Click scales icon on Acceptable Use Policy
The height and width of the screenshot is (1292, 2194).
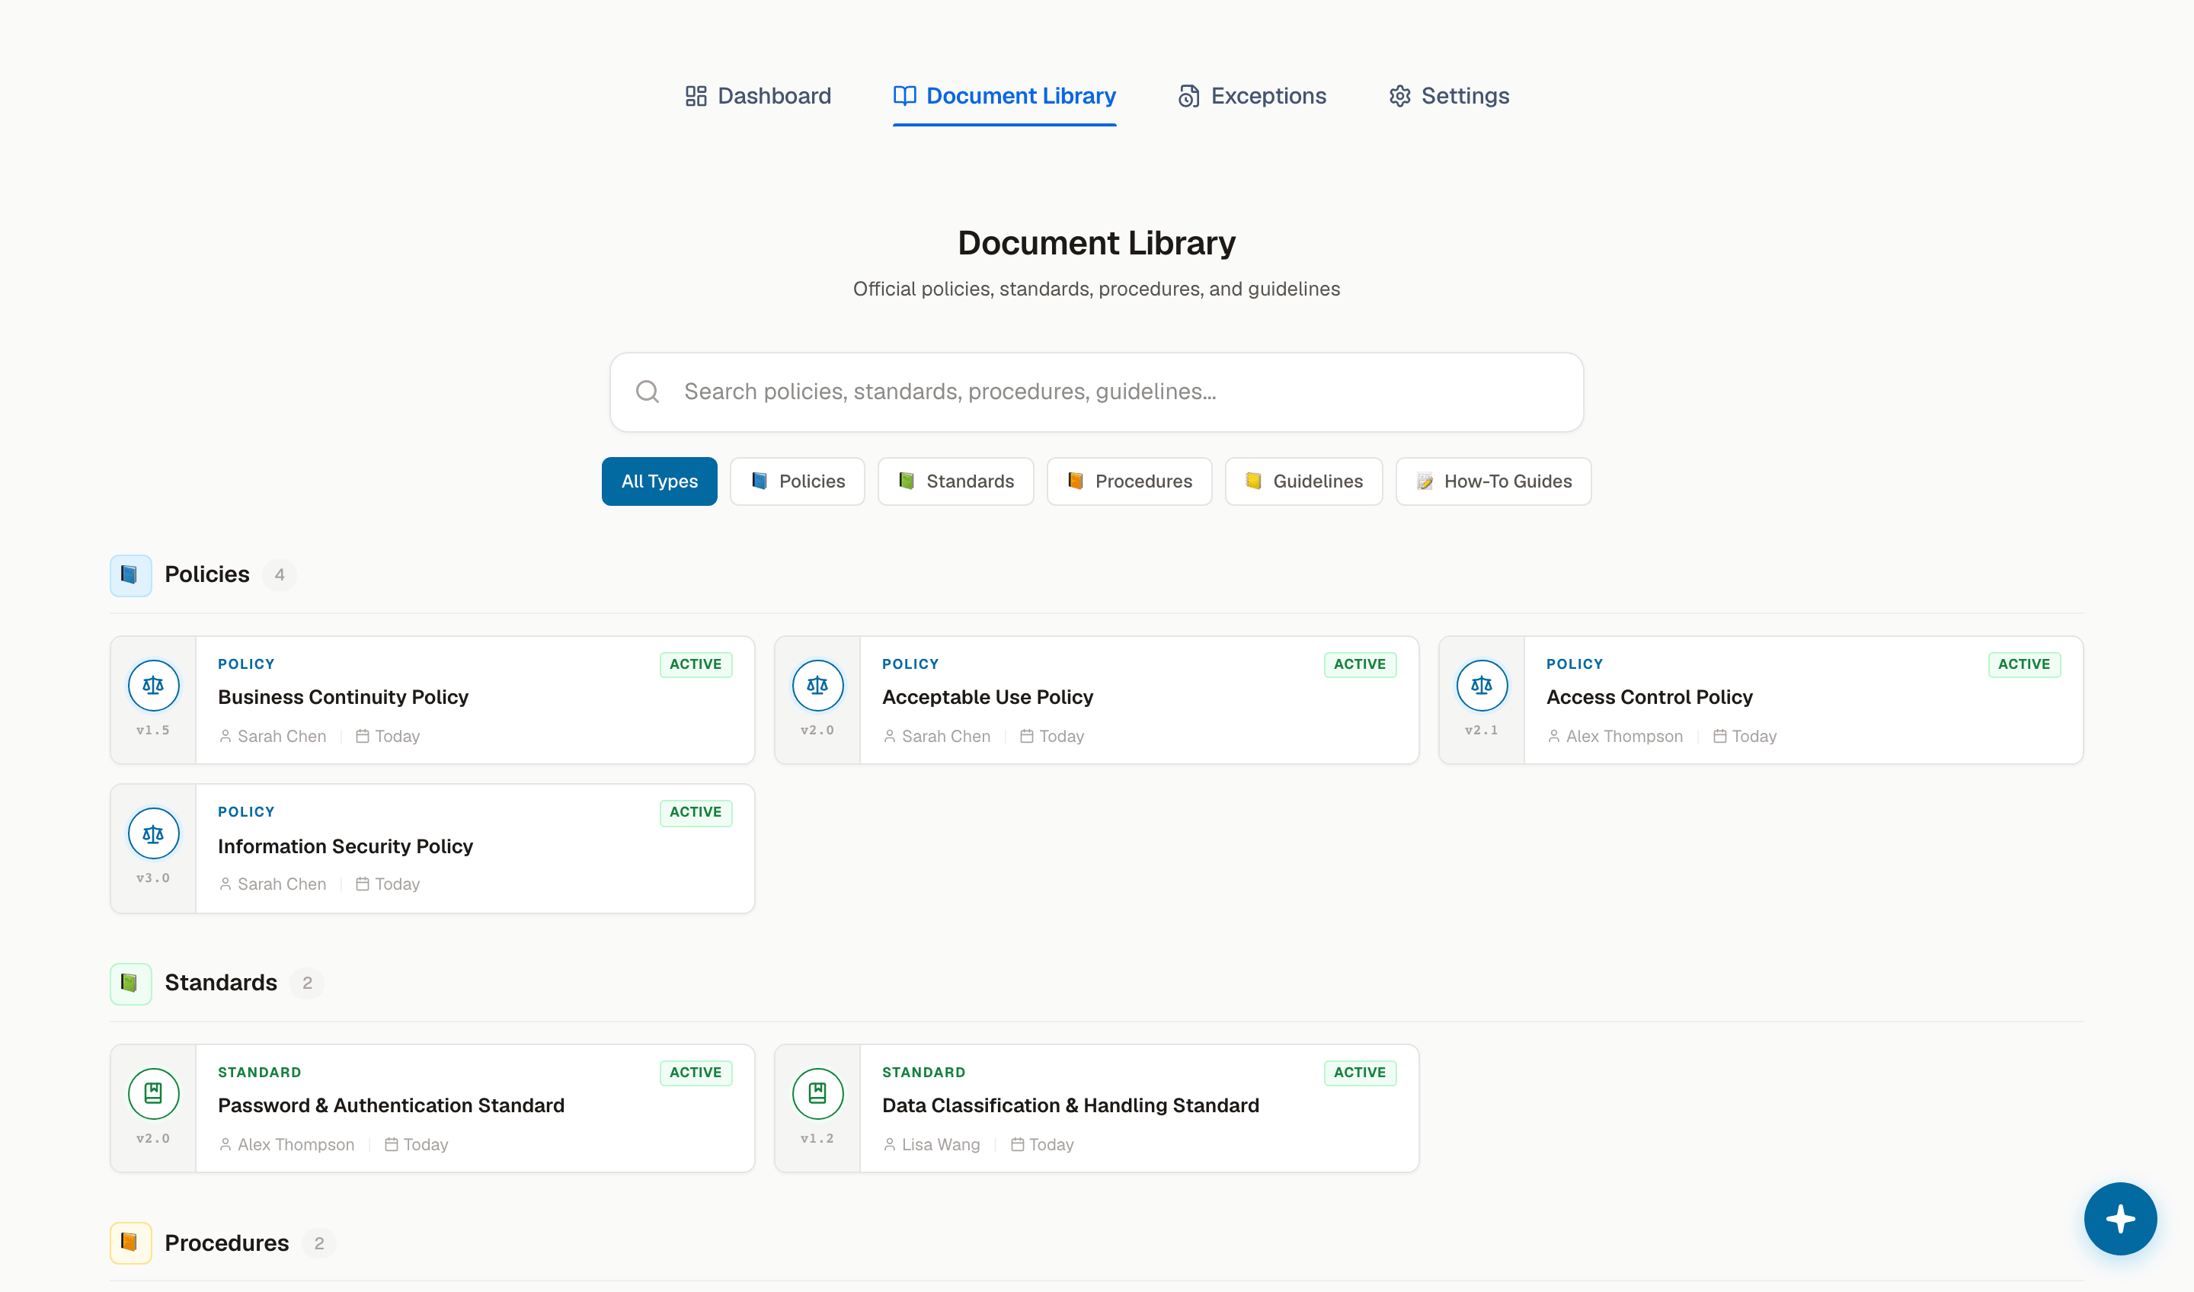[x=817, y=686]
